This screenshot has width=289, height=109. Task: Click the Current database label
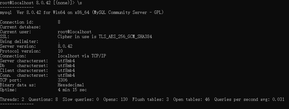point(20,27)
